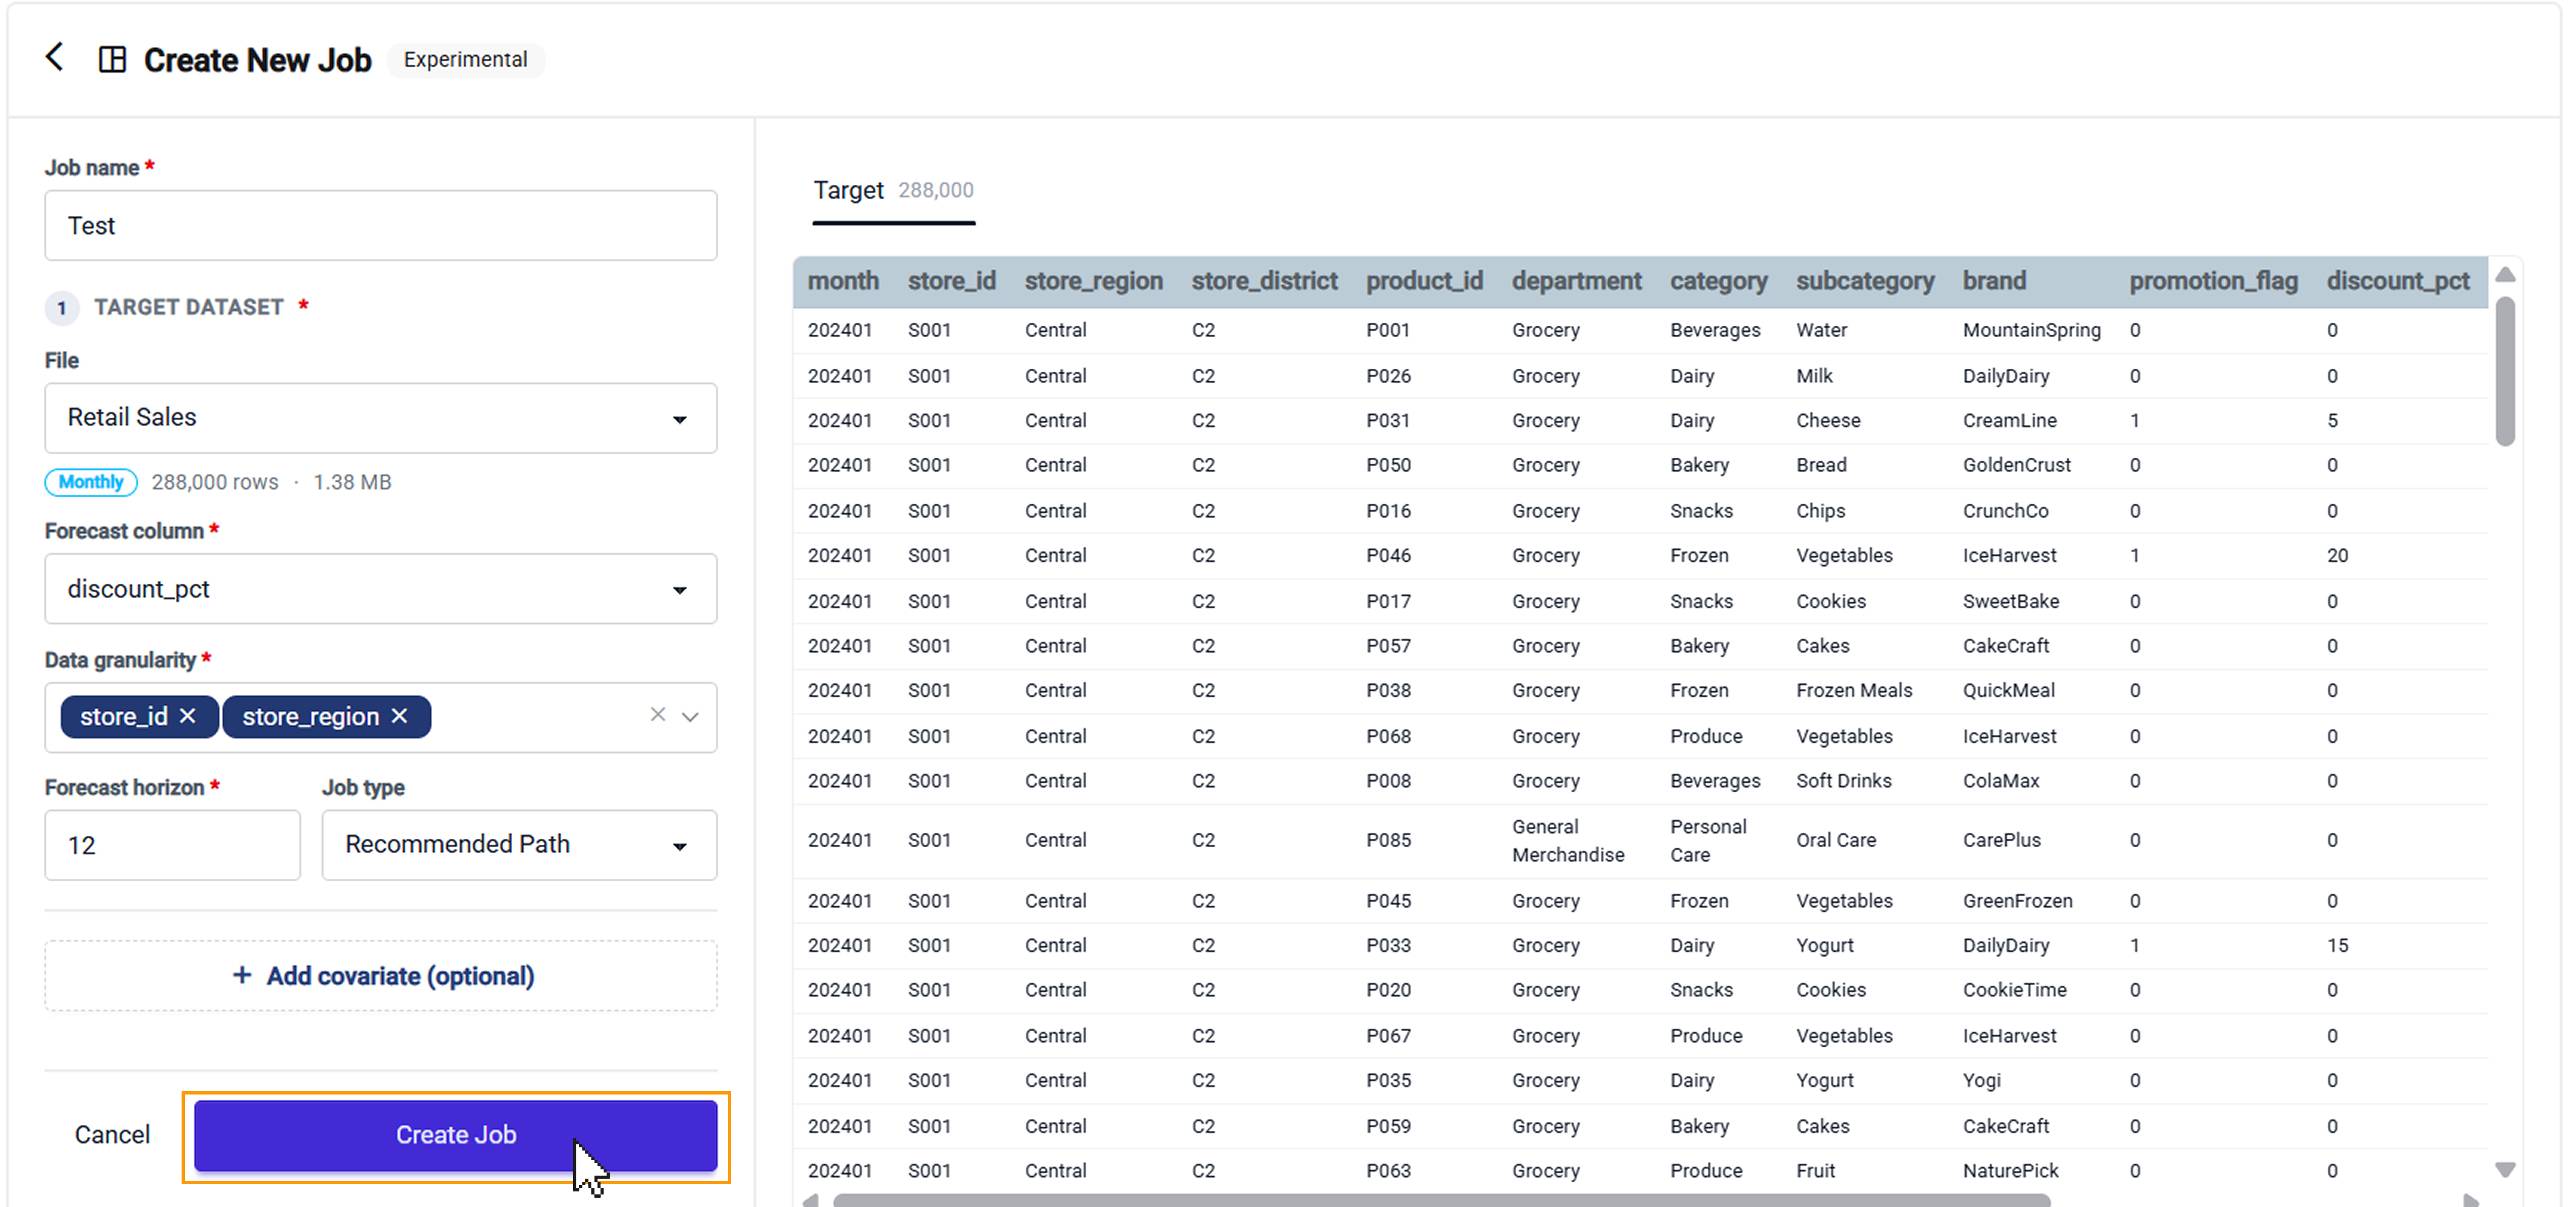Clear all Data granularity selections
This screenshot has height=1207, width=2576.
(x=657, y=714)
